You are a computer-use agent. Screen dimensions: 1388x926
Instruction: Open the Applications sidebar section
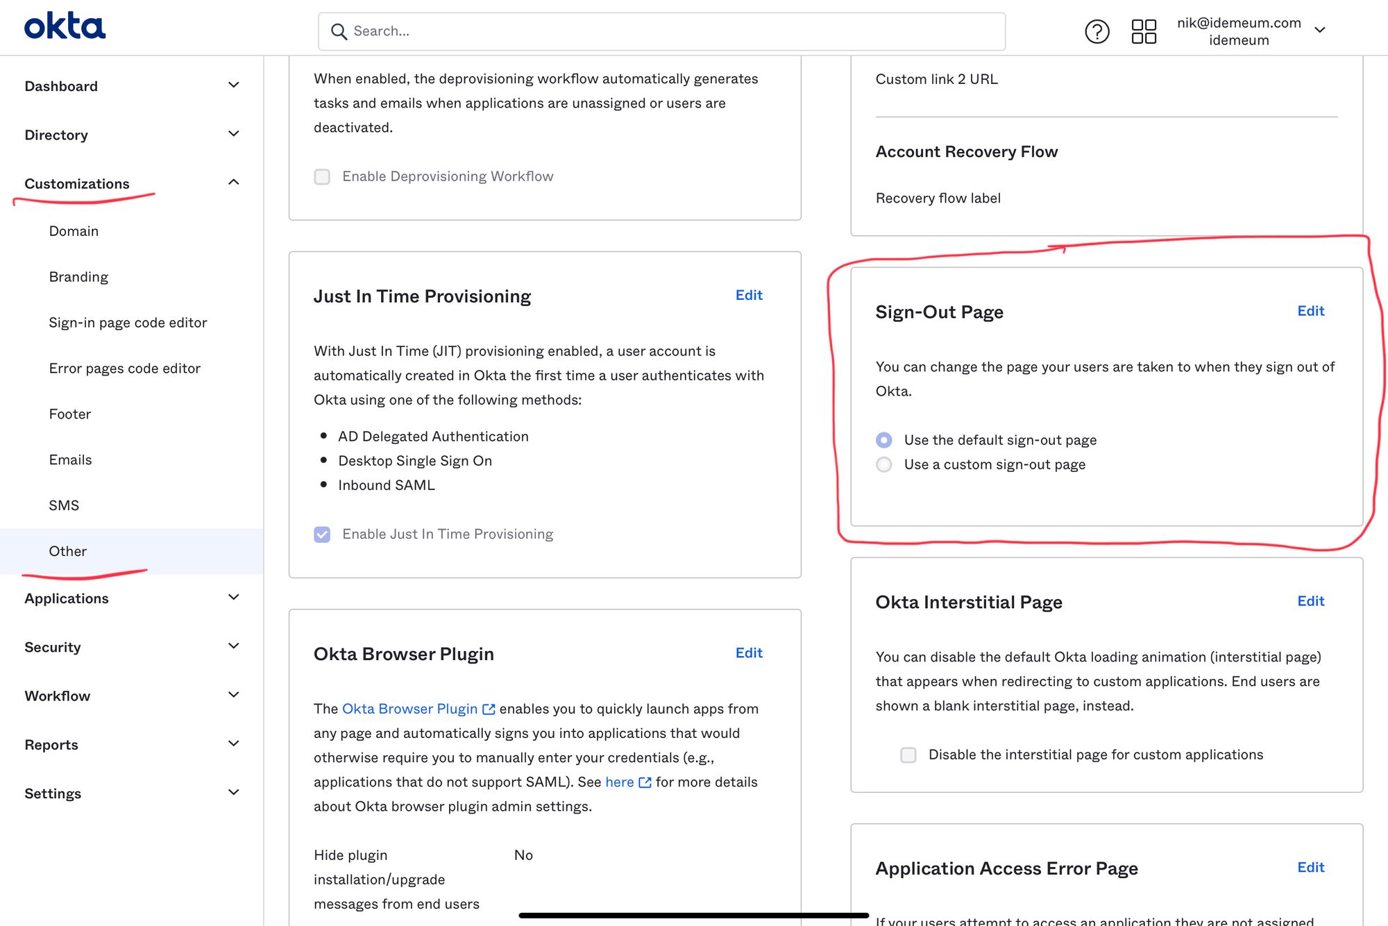tap(67, 598)
